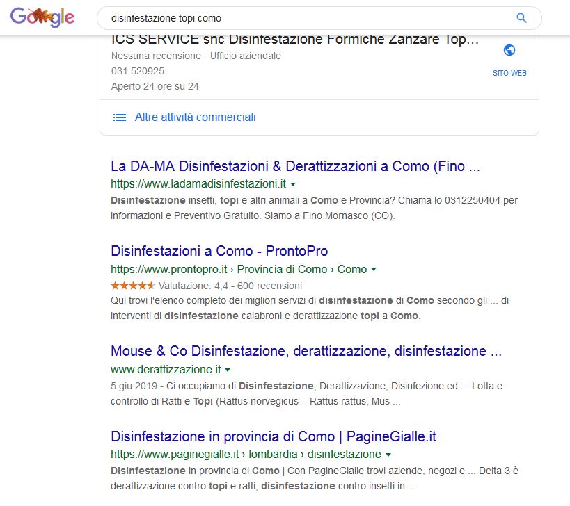Open Disinfestazioni a Como - ProntoPro result
Viewport: 570px width, 506px height.
[219, 251]
